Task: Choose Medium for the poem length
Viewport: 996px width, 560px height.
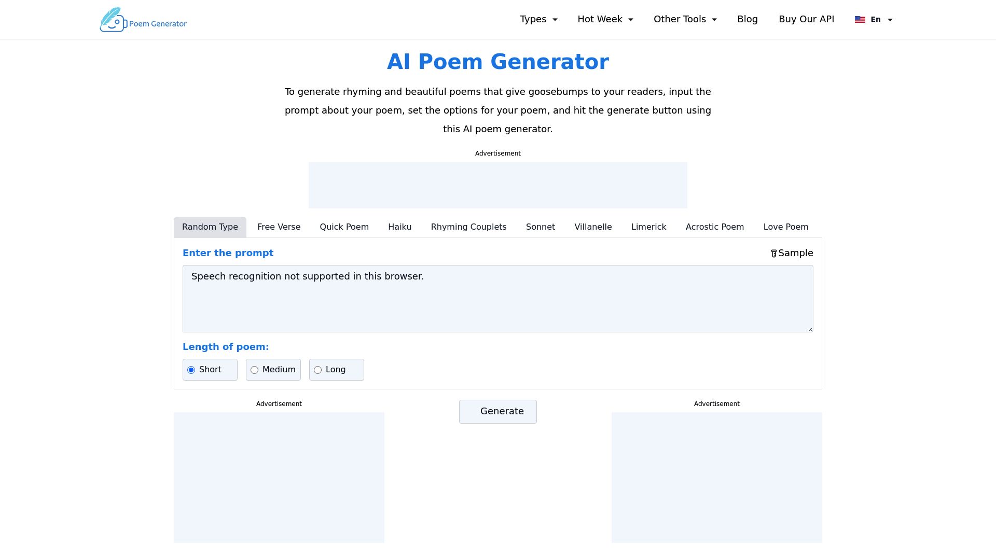Action: [255, 370]
